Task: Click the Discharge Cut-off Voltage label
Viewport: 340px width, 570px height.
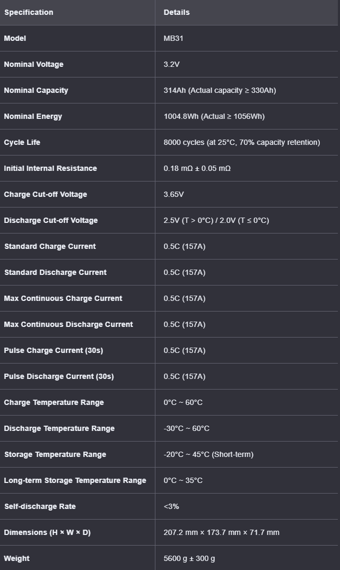Action: pos(51,220)
